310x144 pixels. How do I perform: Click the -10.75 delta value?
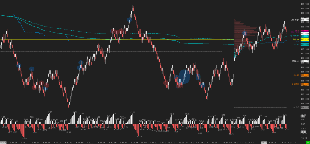(x=231, y=134)
